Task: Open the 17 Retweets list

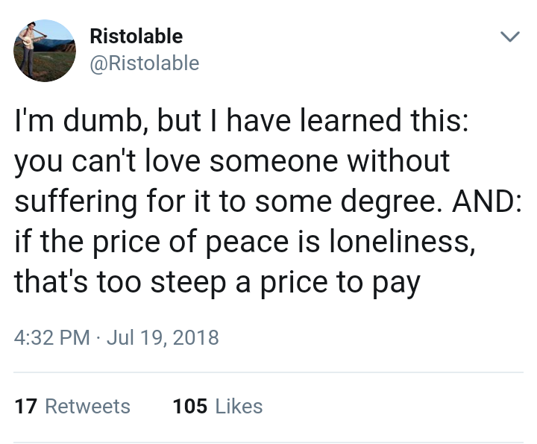Action: click(72, 406)
